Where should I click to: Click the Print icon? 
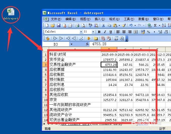[x=77, y=25]
